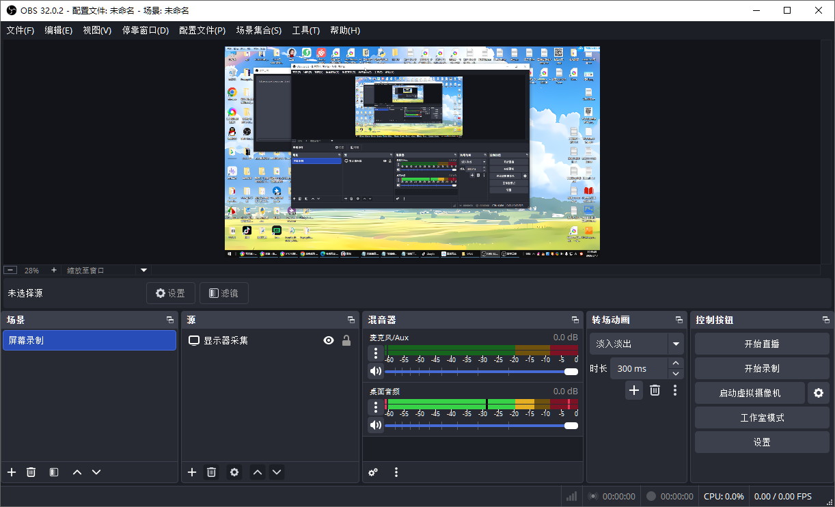835x507 pixels.
Task: Open the 缩放至窗口 scaling dropdown
Action: [x=106, y=271]
